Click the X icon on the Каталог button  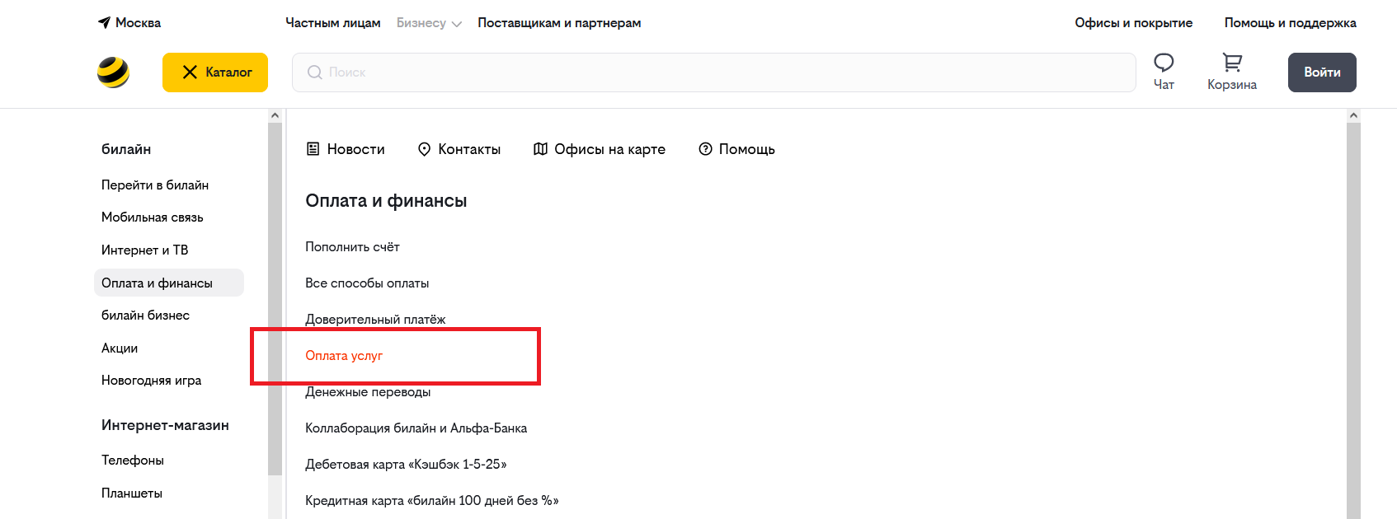point(190,72)
